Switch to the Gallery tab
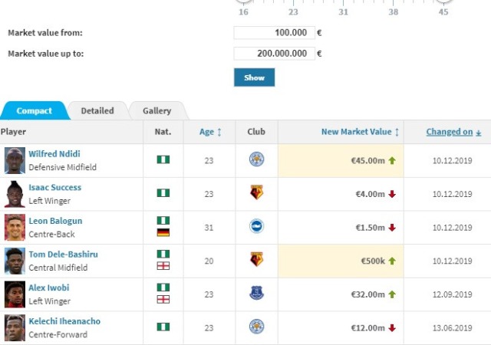 (157, 111)
